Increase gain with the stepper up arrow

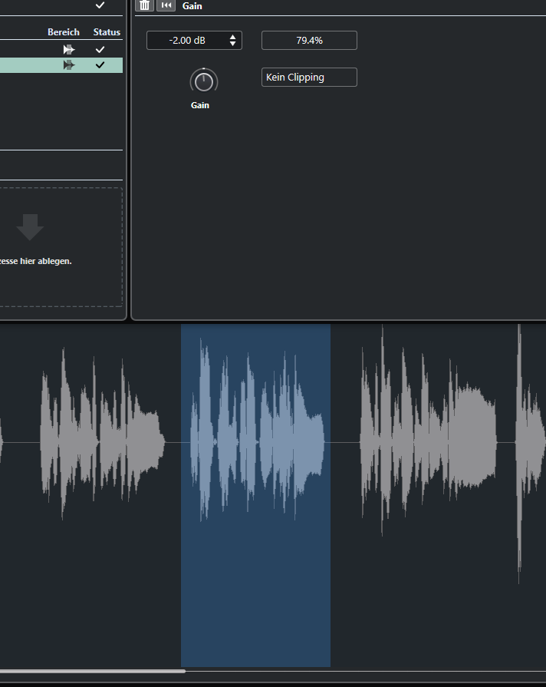click(233, 36)
